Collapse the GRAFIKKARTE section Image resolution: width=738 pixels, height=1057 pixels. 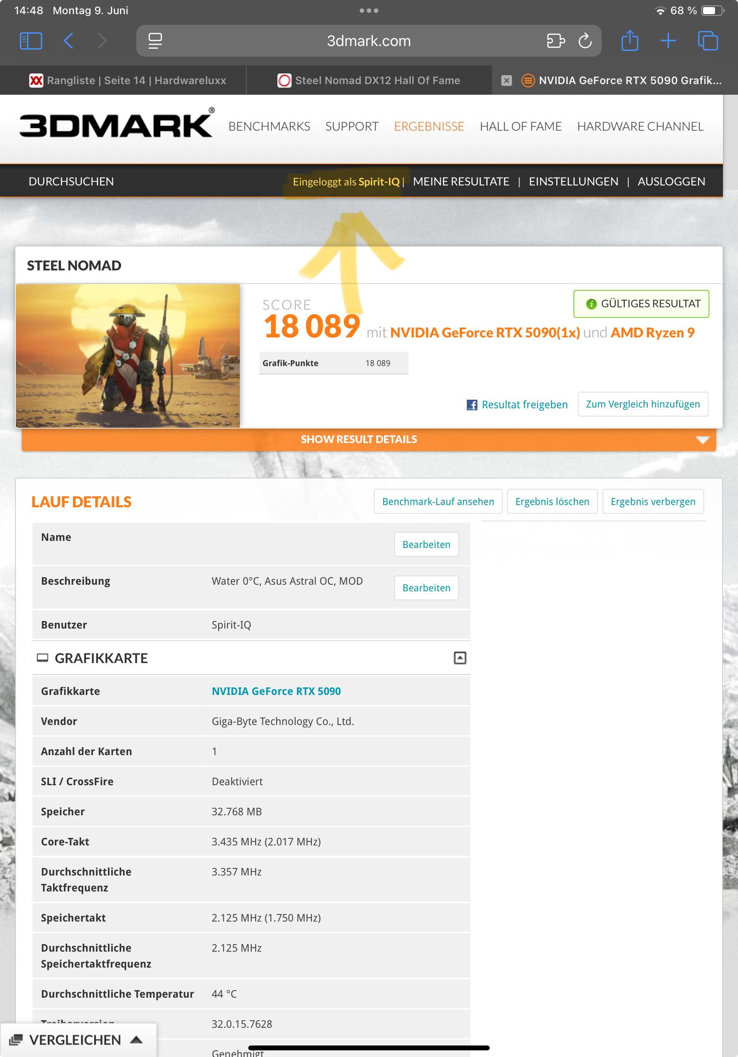pos(460,657)
